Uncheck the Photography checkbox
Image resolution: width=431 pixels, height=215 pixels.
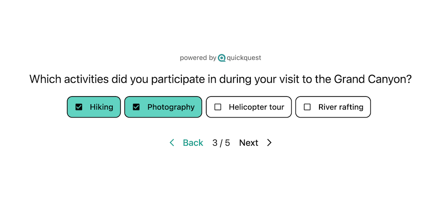click(x=136, y=107)
